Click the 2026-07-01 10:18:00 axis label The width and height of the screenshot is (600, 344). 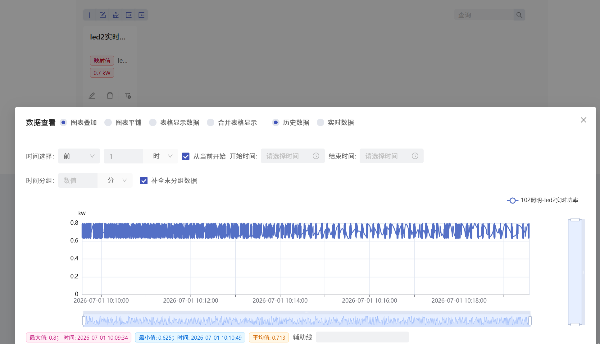click(459, 300)
